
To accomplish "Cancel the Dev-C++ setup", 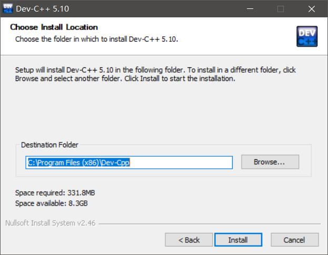I will point(294,240).
